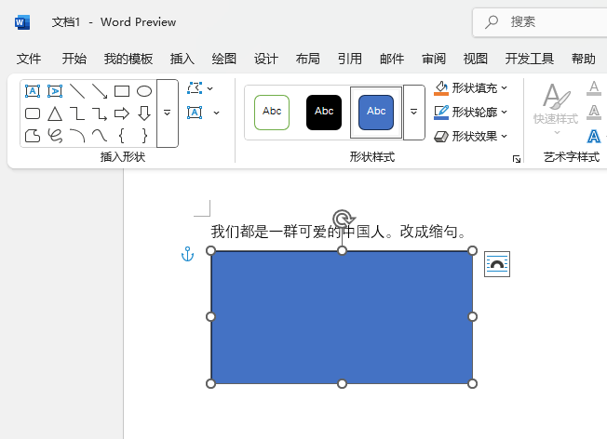Choose the down block arrow shape
The height and width of the screenshot is (439, 607).
click(x=144, y=113)
